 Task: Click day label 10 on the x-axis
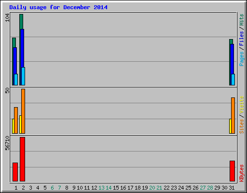coord(80,188)
